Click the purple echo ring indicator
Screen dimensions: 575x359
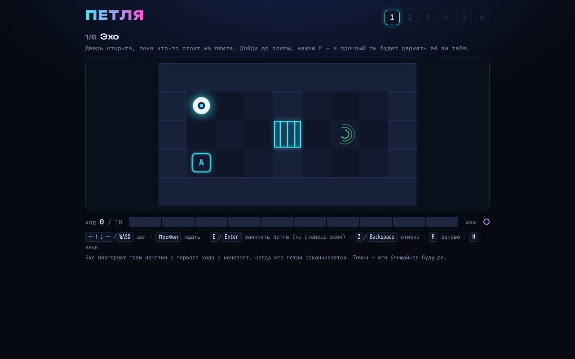(x=486, y=222)
